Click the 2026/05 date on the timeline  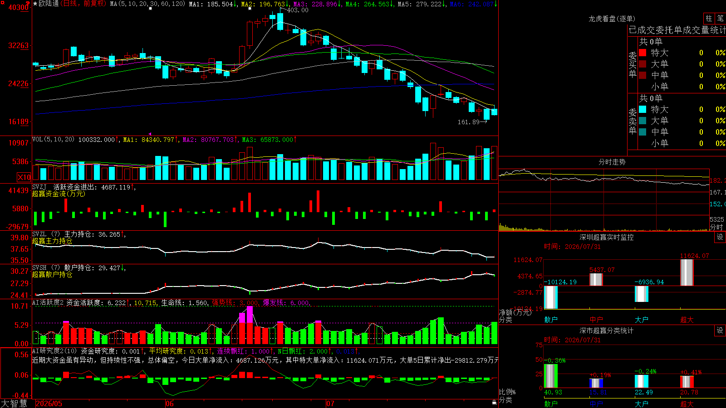coord(49,403)
